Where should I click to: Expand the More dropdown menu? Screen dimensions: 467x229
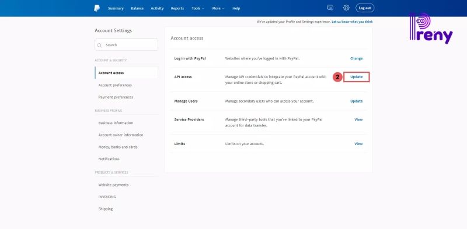(x=218, y=8)
